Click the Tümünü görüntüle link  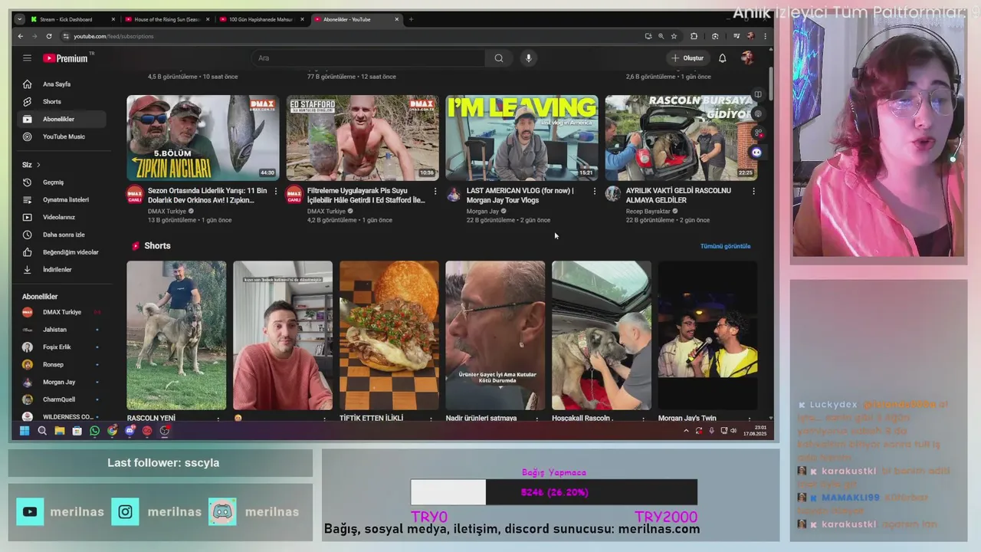pyautogui.click(x=725, y=246)
